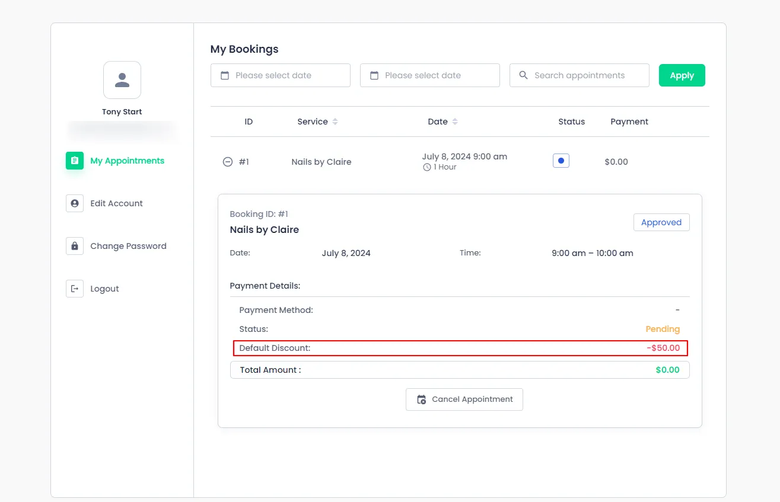Image resolution: width=780 pixels, height=502 pixels.
Task: Click the Tony Start user name
Action: [122, 111]
